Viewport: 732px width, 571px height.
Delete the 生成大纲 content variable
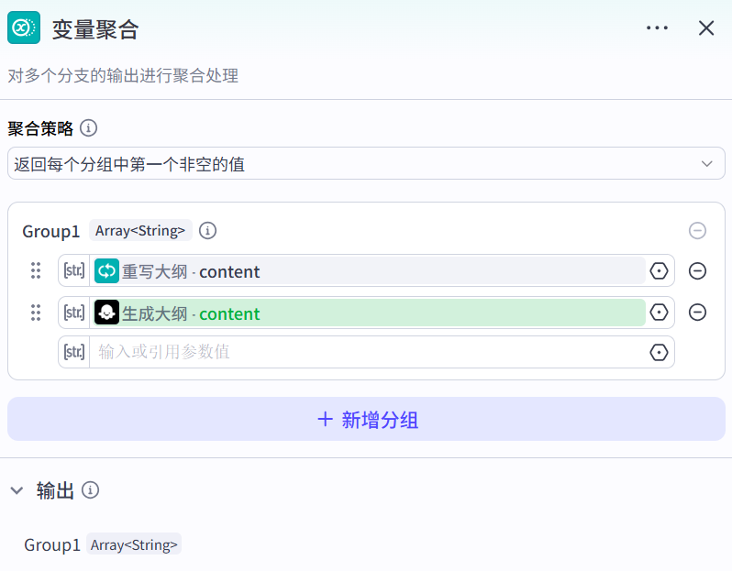[x=697, y=313]
